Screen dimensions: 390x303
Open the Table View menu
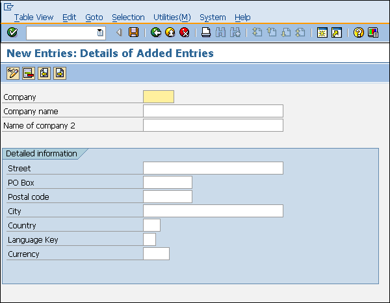click(34, 18)
